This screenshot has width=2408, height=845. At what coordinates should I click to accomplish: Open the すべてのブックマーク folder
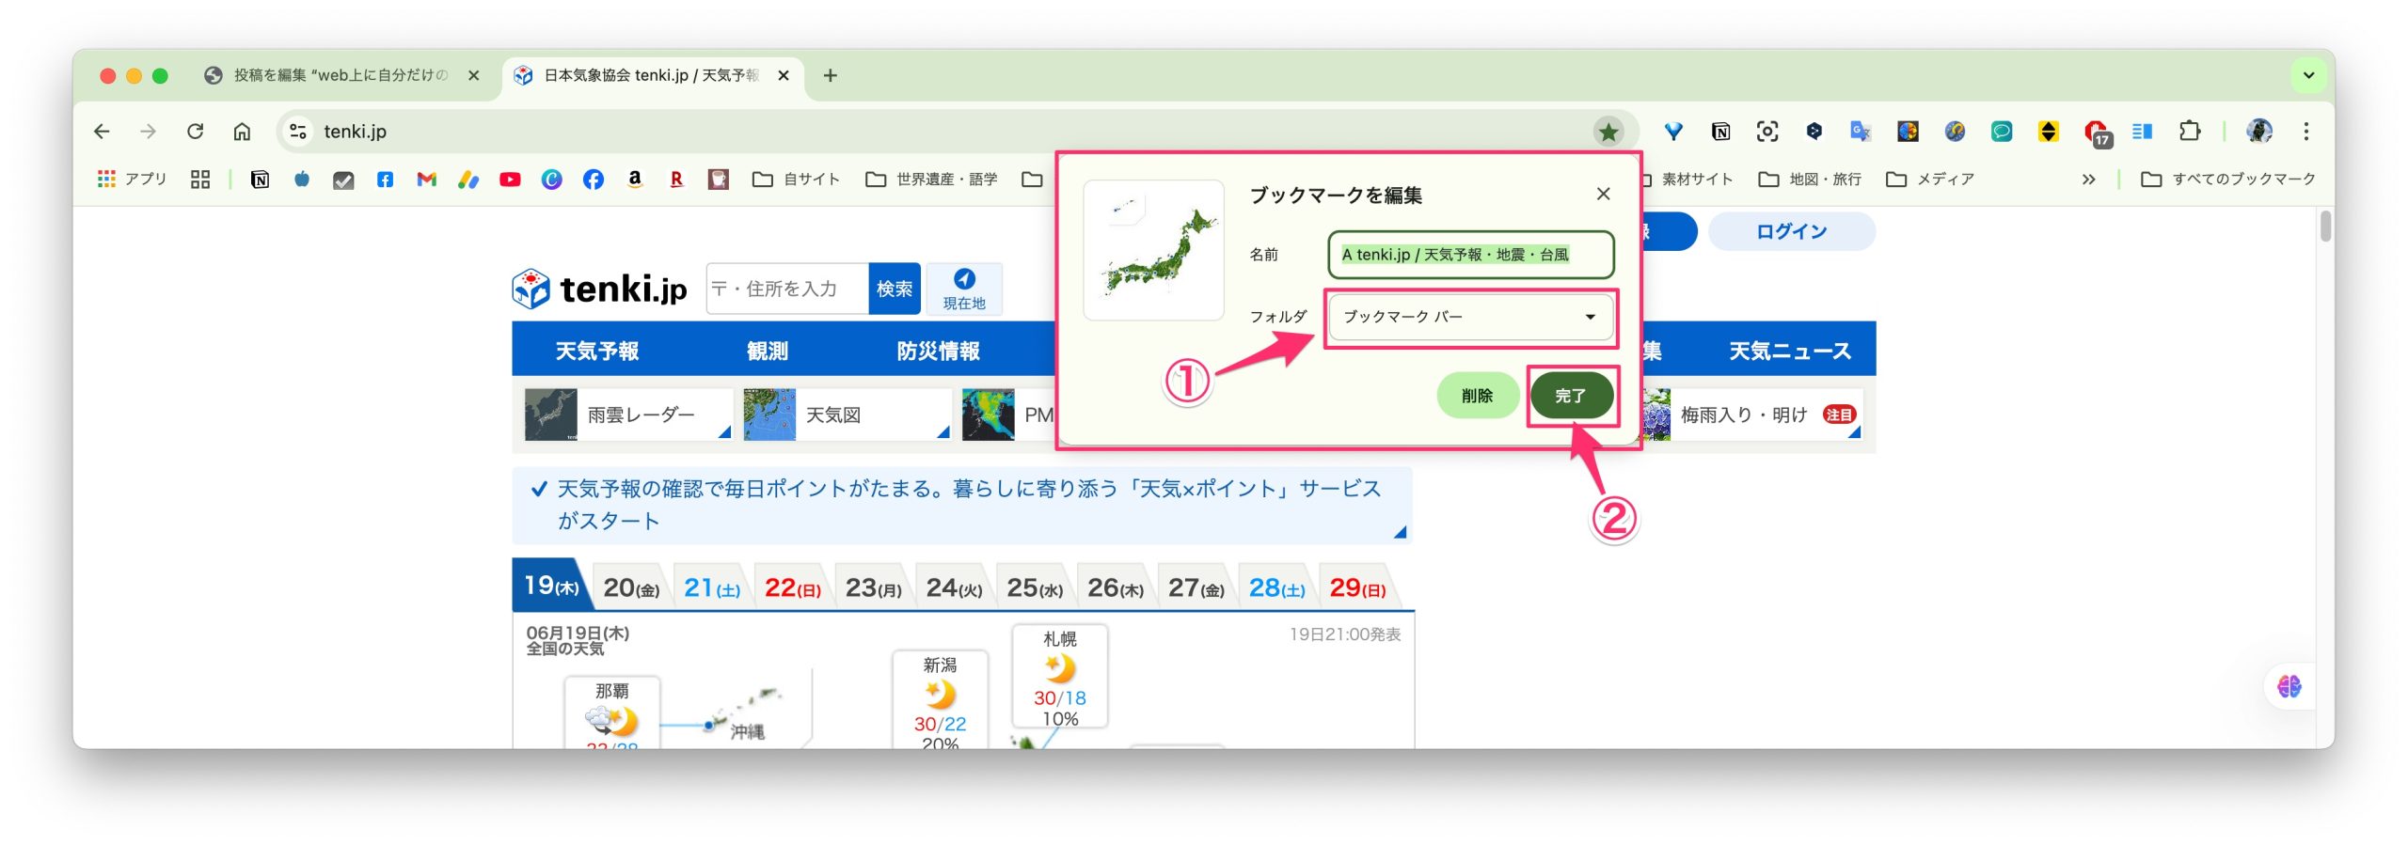click(2227, 179)
